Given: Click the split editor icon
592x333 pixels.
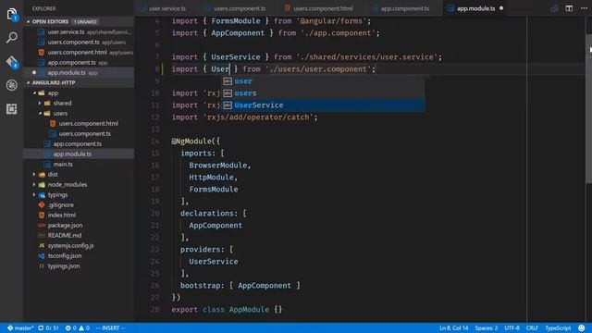Looking at the screenshot, I should (x=569, y=8).
